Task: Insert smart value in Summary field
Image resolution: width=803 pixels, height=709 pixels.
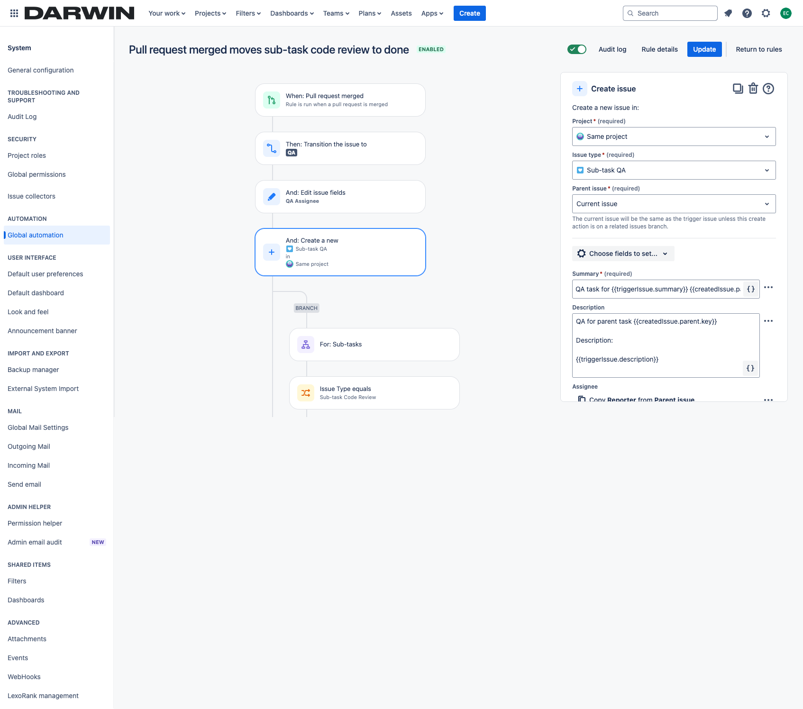Action: [751, 289]
